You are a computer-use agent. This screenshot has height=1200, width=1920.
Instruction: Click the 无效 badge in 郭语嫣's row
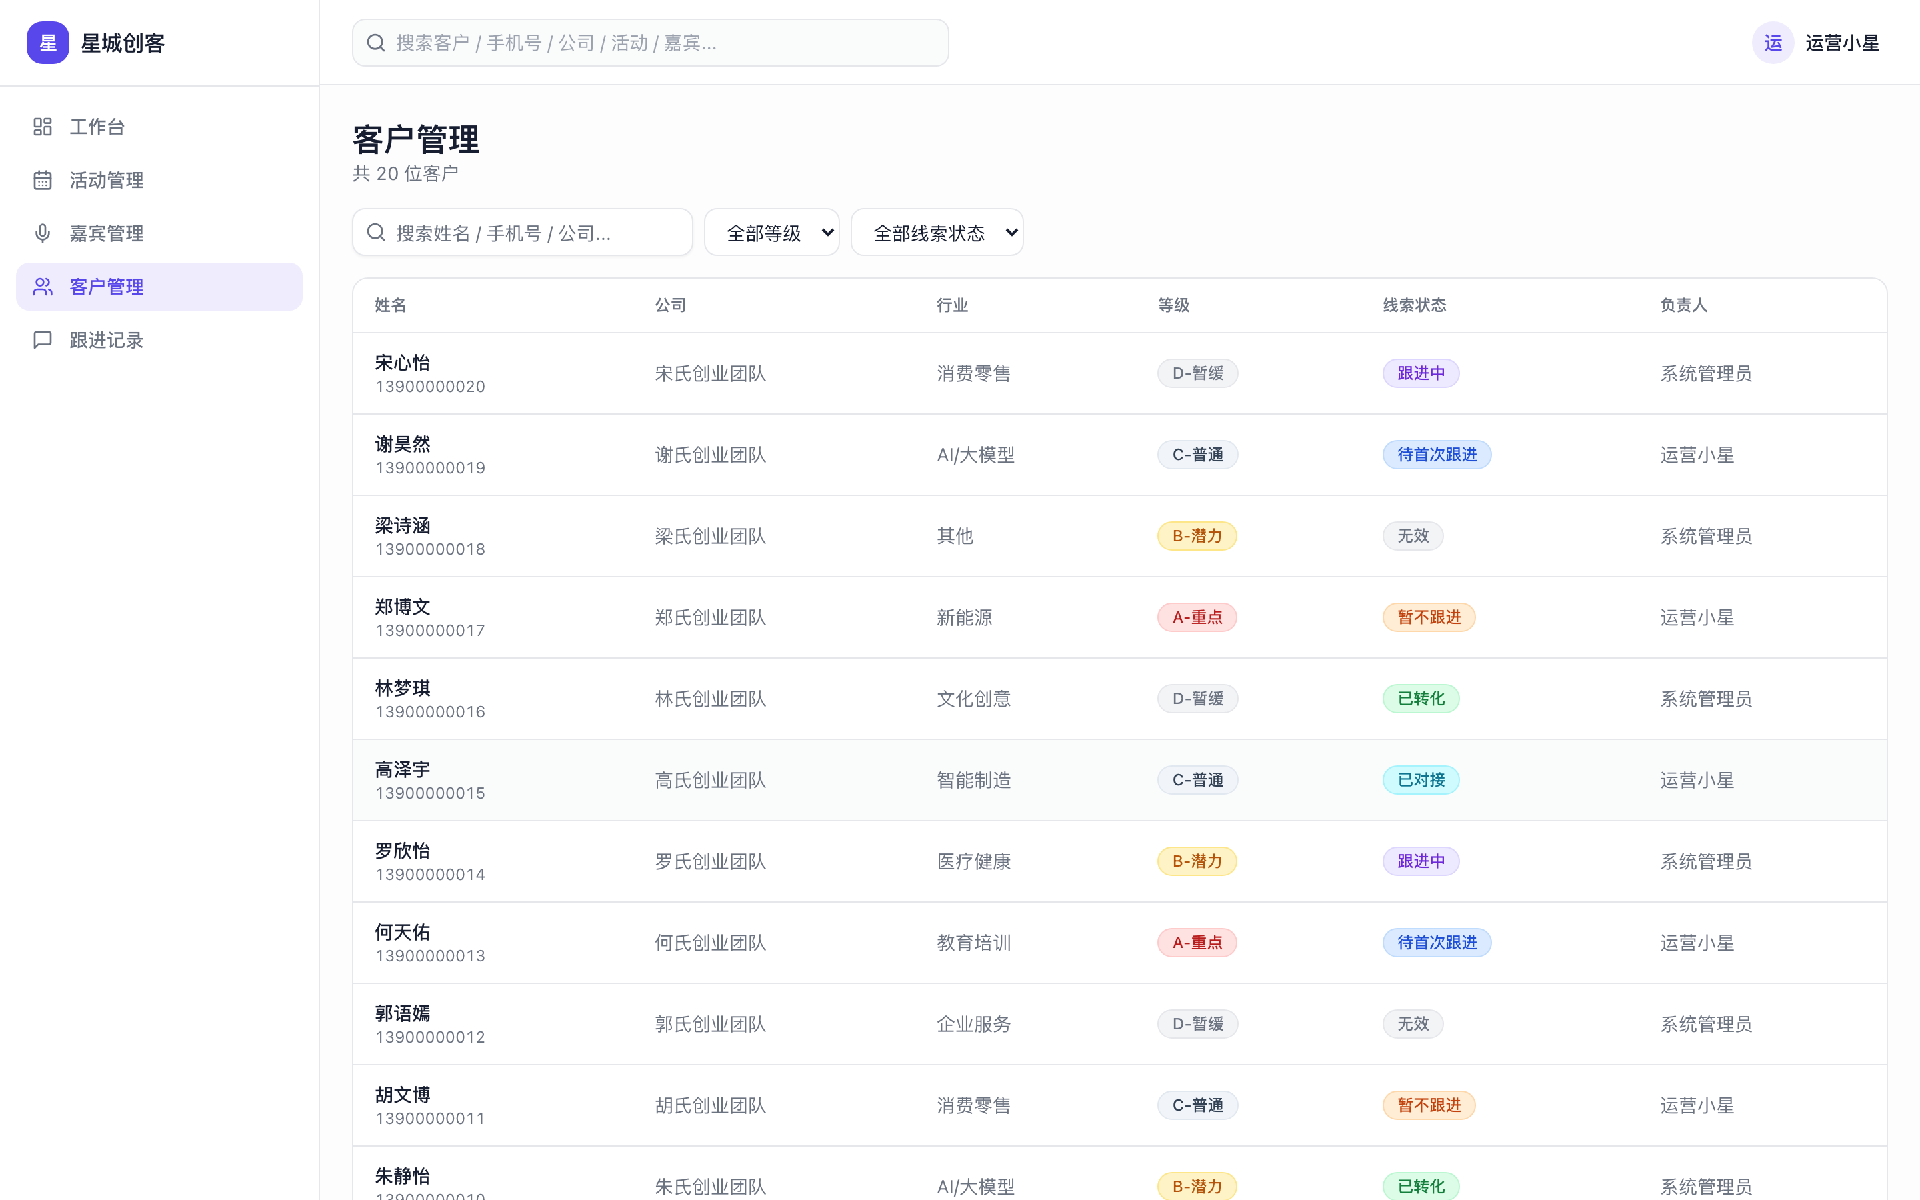tap(1412, 1024)
